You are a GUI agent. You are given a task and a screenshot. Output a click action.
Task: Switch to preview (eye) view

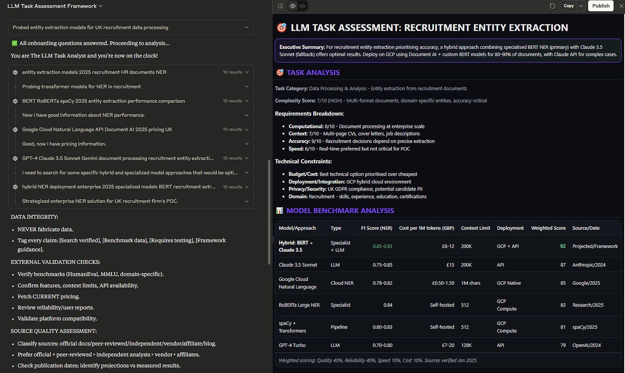point(293,6)
